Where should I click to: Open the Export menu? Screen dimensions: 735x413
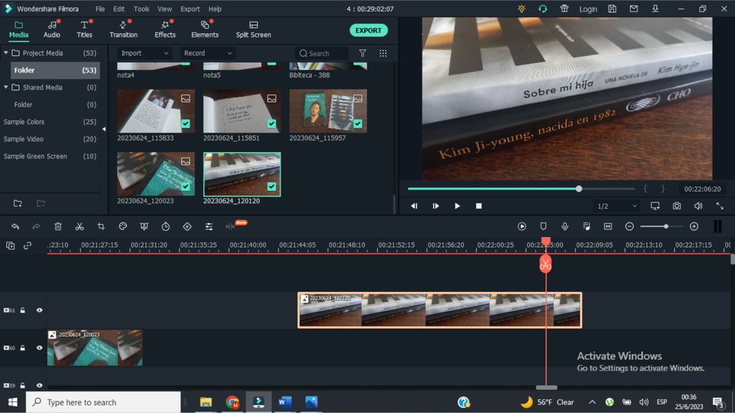(190, 9)
